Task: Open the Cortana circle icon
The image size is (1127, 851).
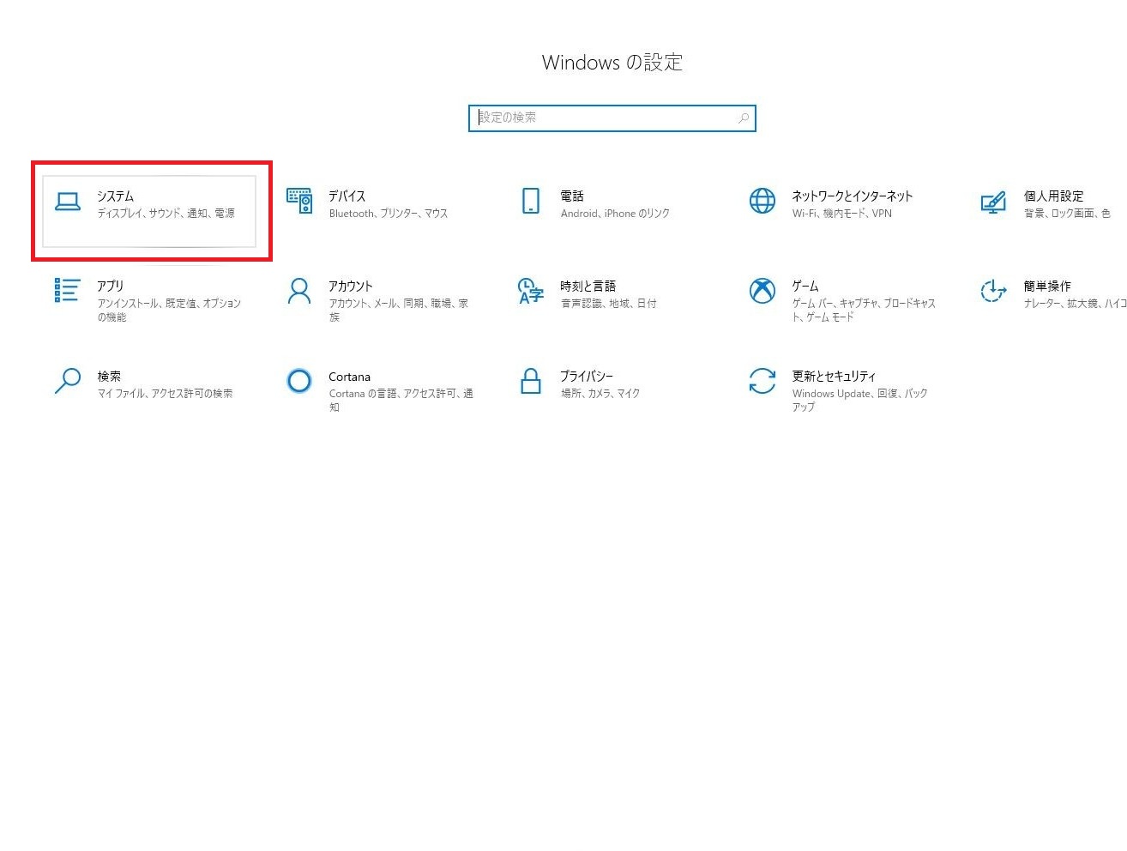Action: pyautogui.click(x=299, y=380)
